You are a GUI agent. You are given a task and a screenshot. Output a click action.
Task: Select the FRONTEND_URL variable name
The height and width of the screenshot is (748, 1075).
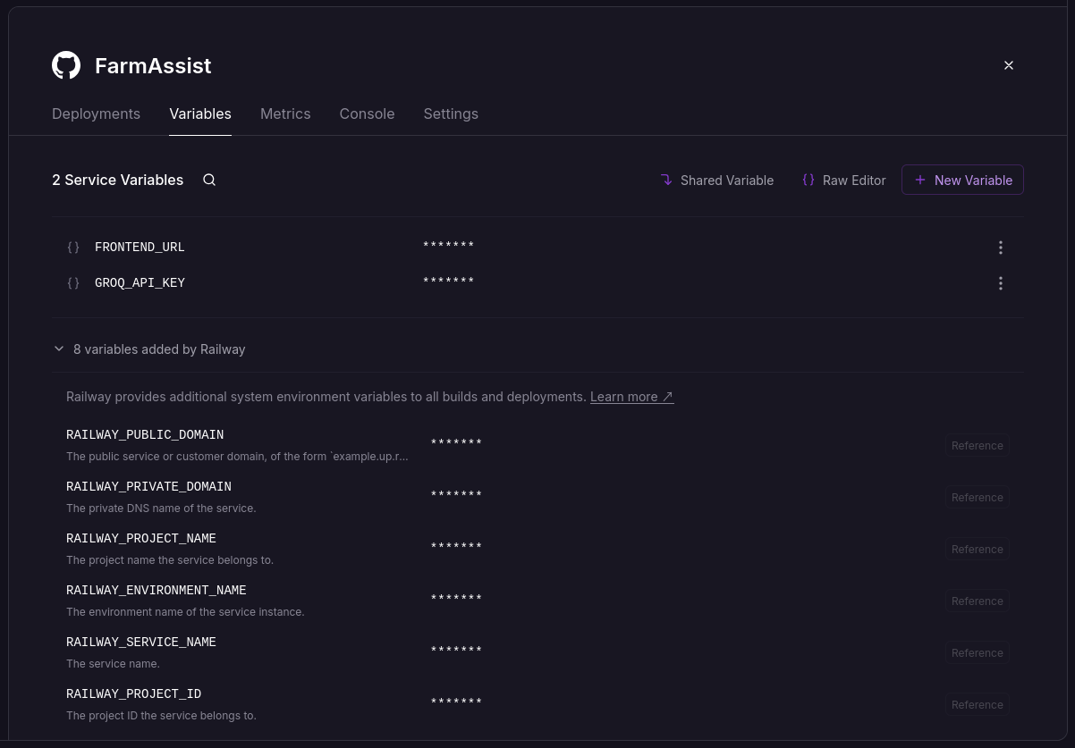click(x=140, y=248)
